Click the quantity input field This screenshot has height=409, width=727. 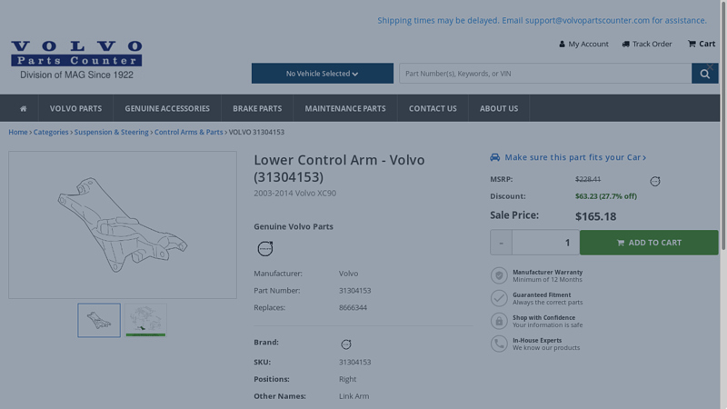[x=546, y=243]
